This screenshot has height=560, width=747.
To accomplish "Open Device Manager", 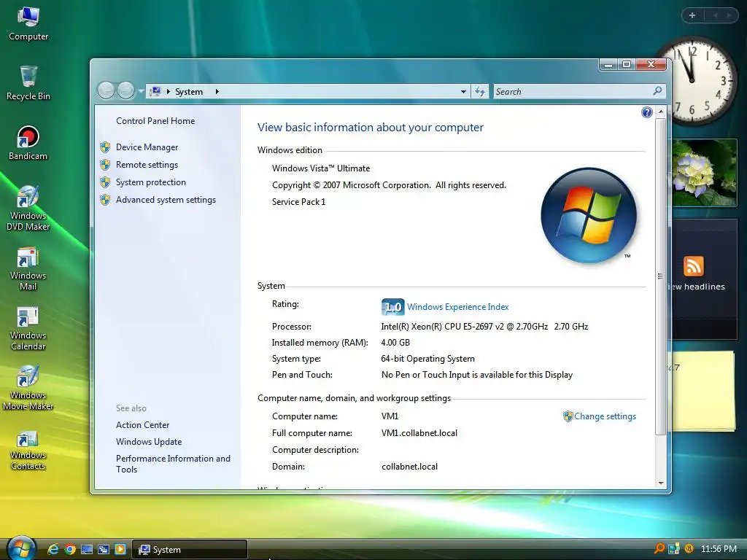I will point(147,147).
